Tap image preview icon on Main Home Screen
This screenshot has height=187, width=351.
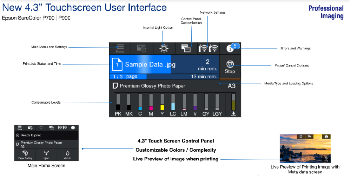click(x=30, y=128)
